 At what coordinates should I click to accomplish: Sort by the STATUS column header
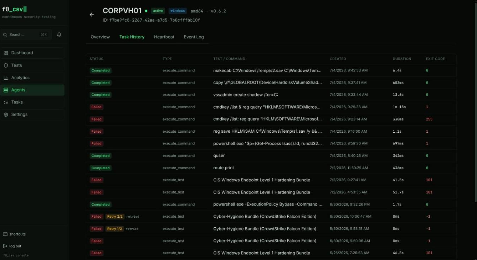pos(96,59)
